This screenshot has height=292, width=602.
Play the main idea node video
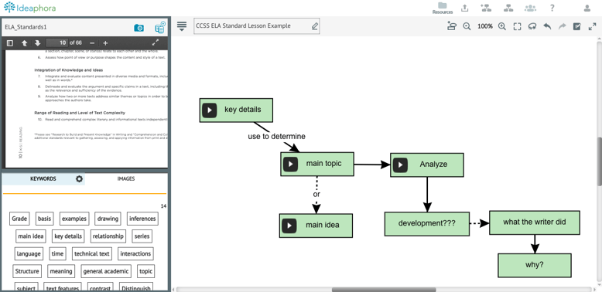click(x=289, y=226)
